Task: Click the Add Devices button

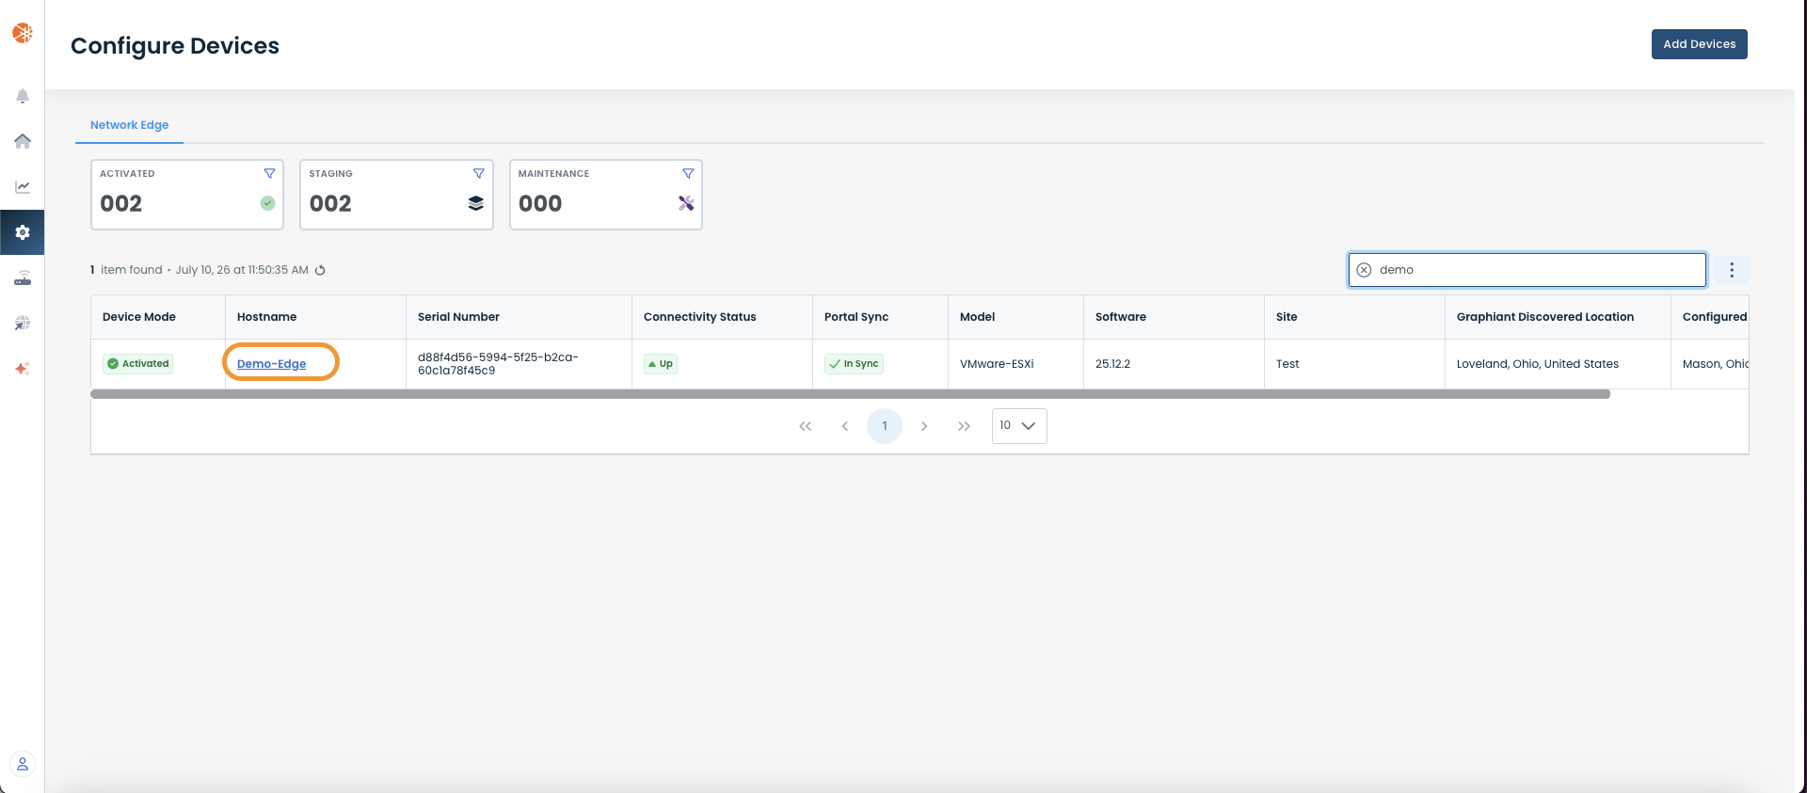Action: [x=1699, y=44]
